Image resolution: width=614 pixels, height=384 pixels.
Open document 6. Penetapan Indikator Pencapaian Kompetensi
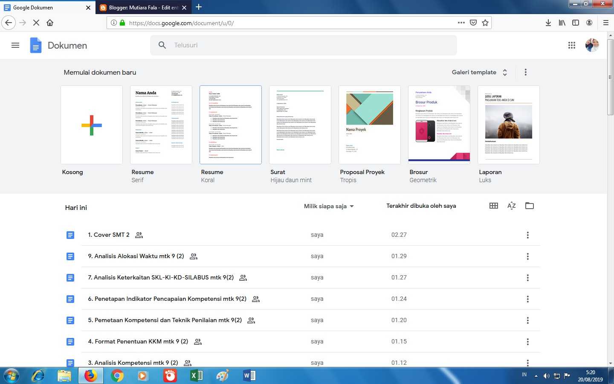167,299
